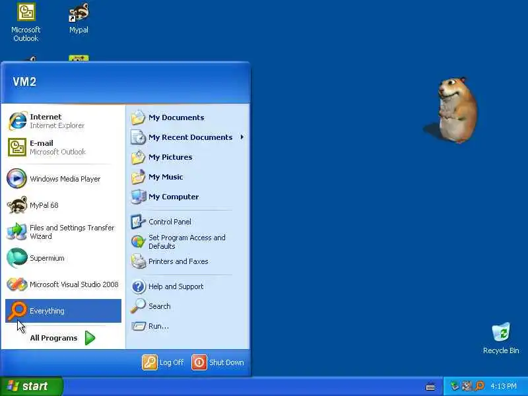Screen dimensions: 528x396
Task: Select the Microsoft Outlook desktop shortcut
Action: pyautogui.click(x=26, y=22)
